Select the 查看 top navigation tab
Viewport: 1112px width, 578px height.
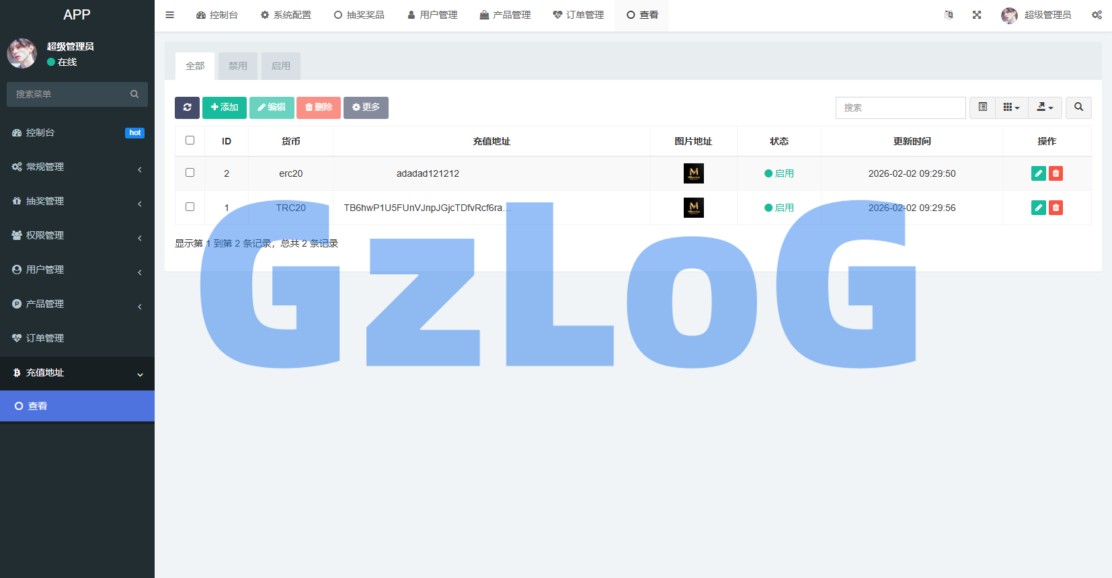pos(642,15)
